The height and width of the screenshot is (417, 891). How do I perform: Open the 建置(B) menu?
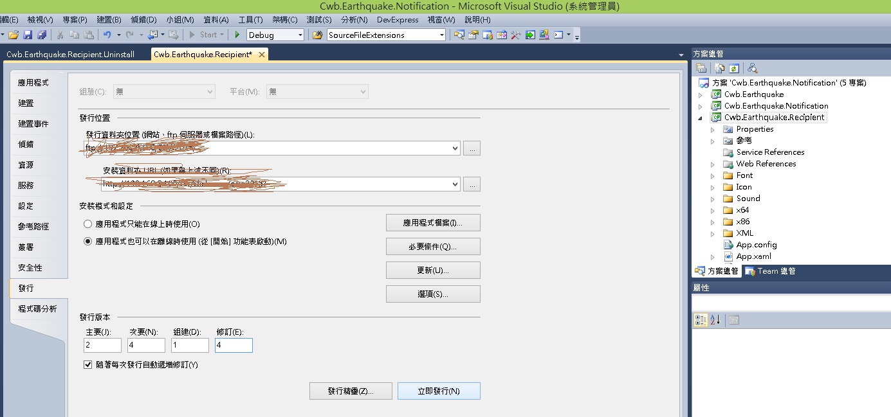[x=109, y=20]
